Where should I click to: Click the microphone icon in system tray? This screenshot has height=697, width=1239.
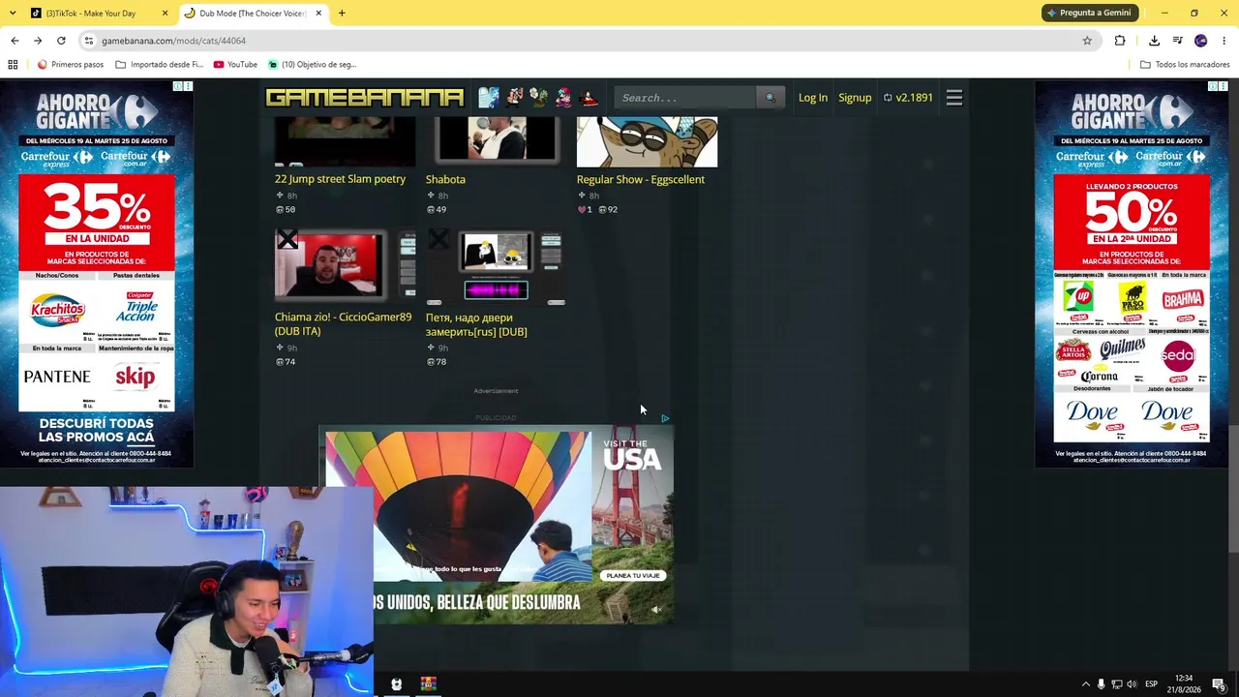click(x=1101, y=684)
